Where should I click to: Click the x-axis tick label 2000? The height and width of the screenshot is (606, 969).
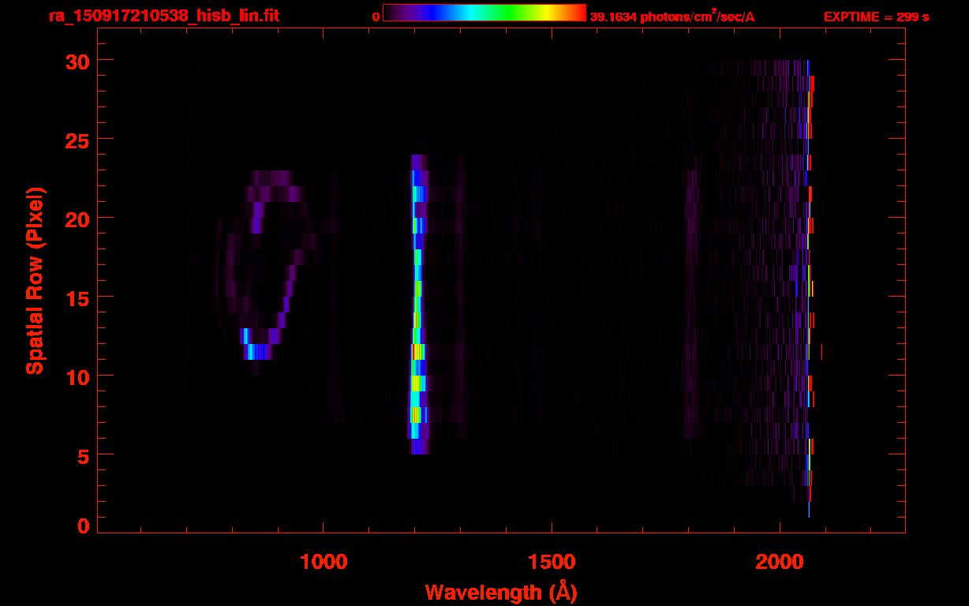click(780, 562)
